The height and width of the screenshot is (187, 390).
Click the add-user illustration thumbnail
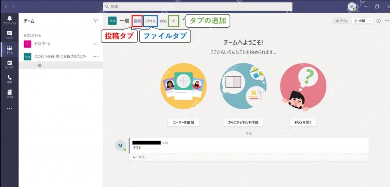[183, 86]
